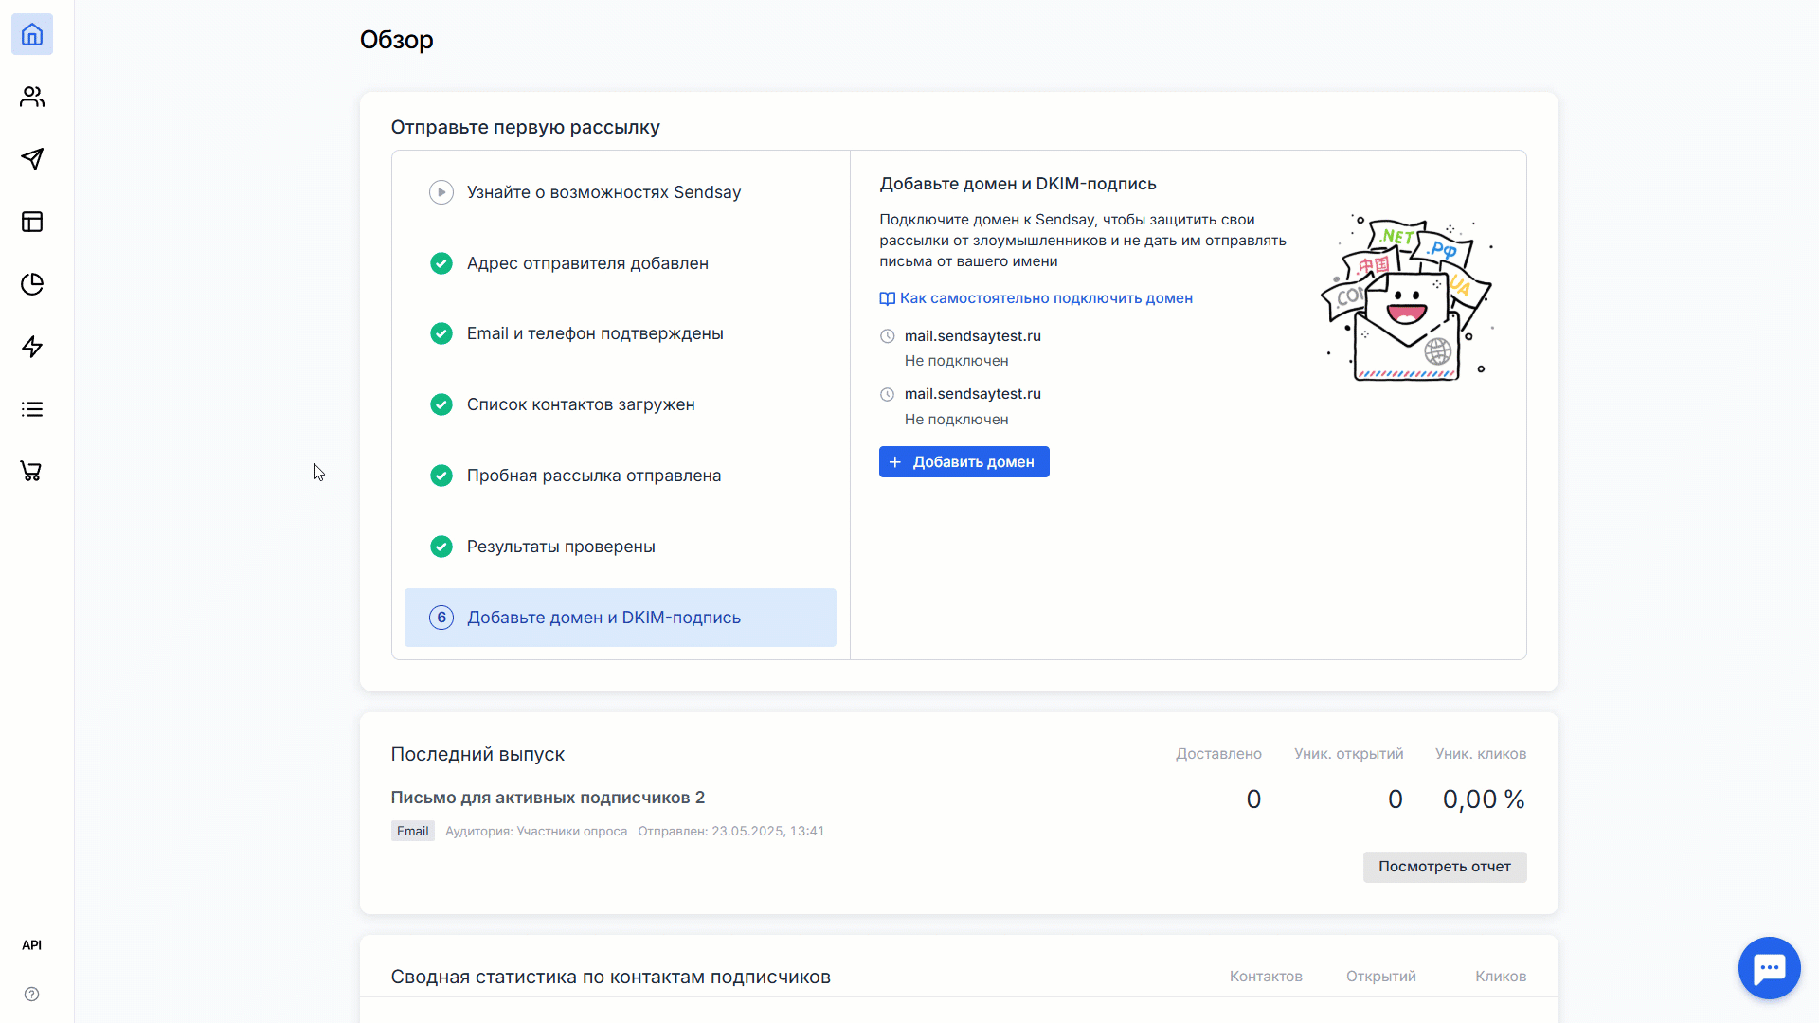The width and height of the screenshot is (1819, 1023).
Task: Select step 6 "Добавьте домен и DKIM-подпись"
Action: point(603,618)
